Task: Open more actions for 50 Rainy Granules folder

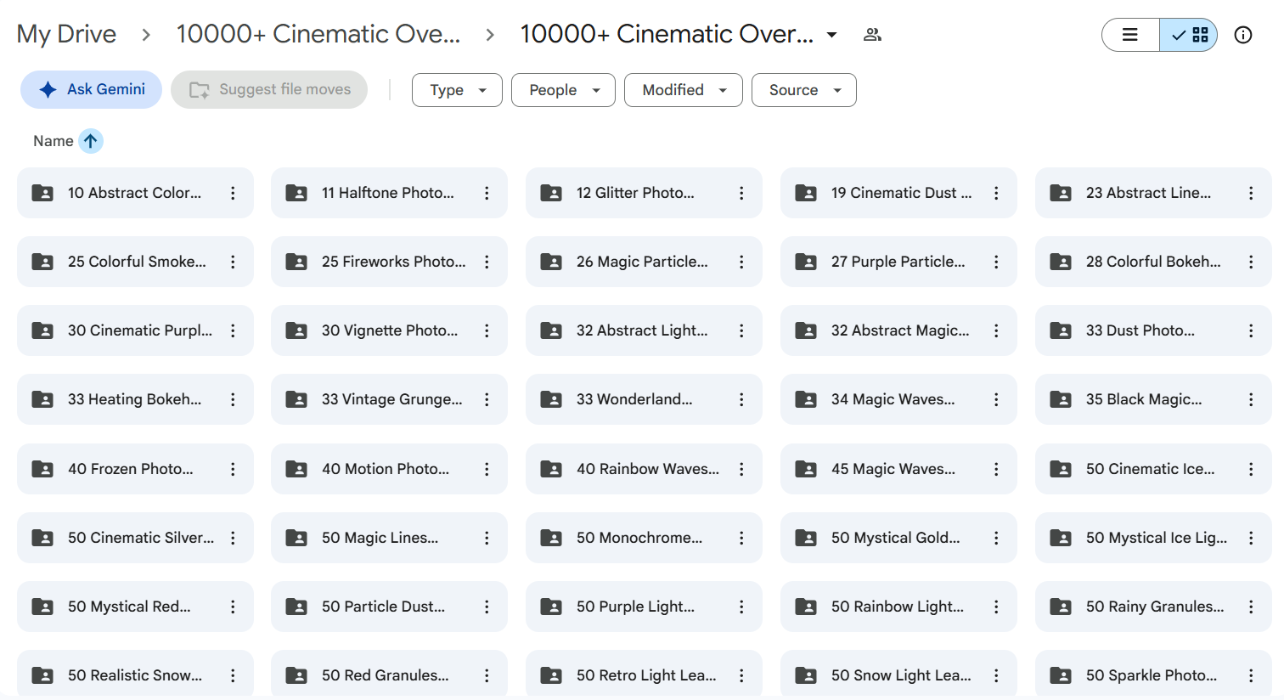Action: pyautogui.click(x=1251, y=607)
